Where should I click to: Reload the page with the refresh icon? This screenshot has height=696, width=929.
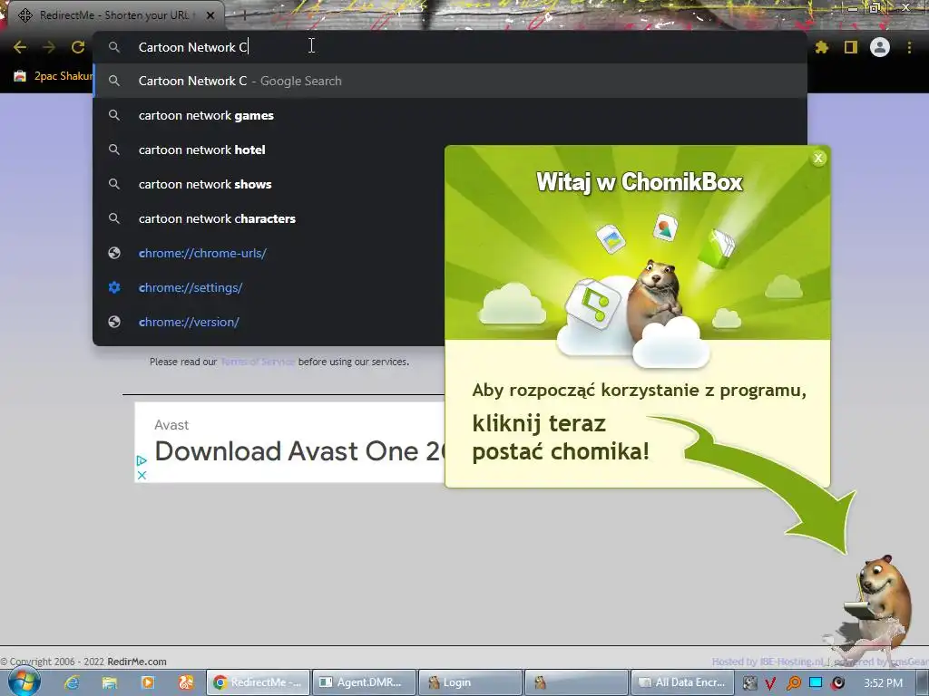click(x=78, y=47)
